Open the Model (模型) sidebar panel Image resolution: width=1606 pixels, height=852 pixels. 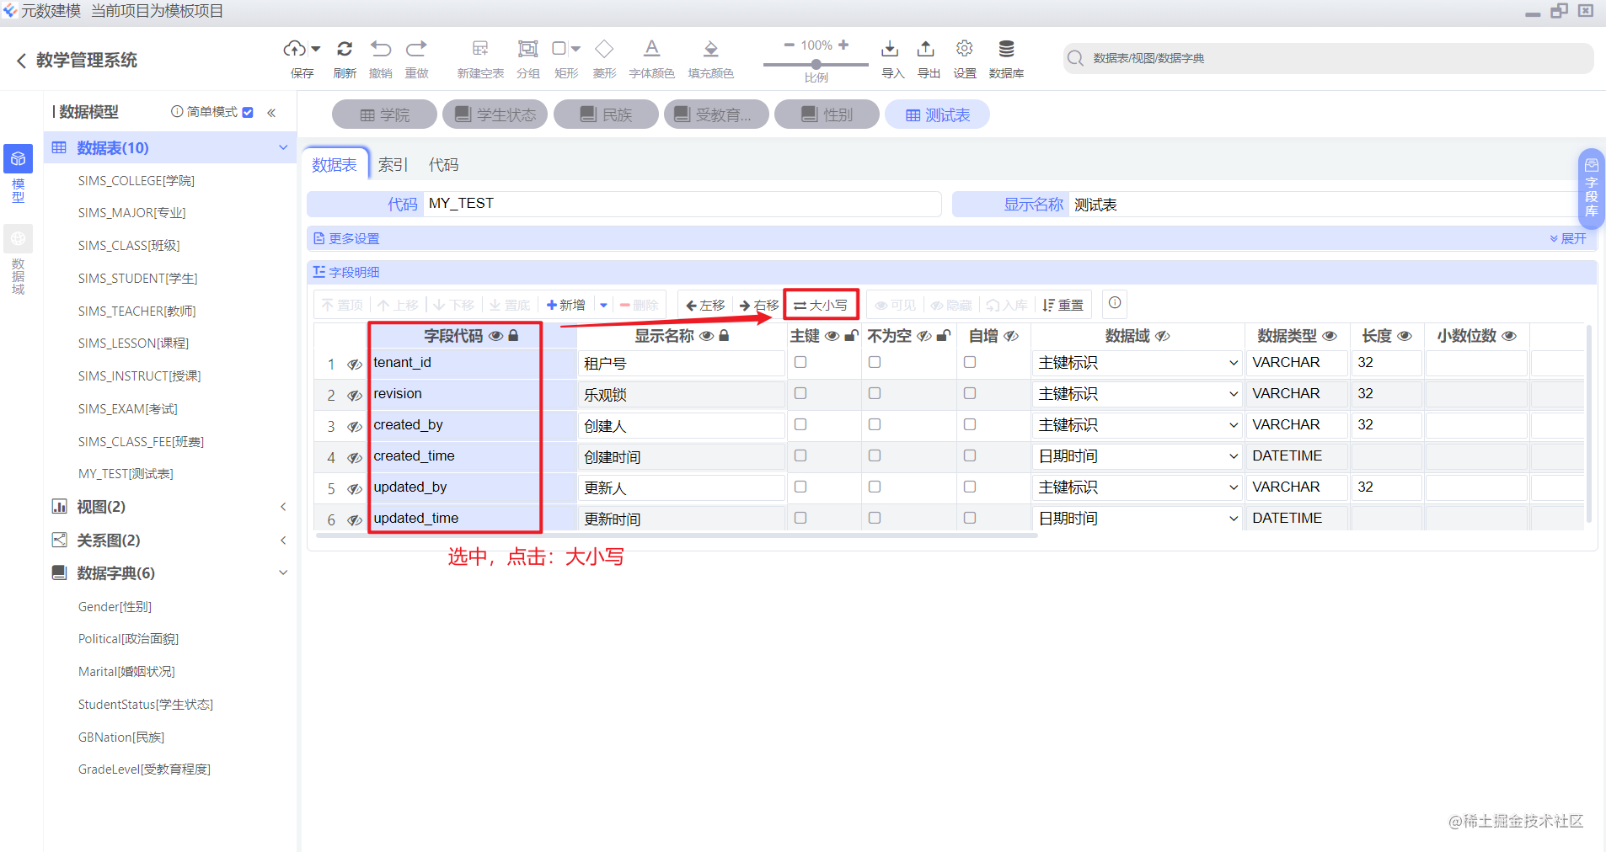pos(18,175)
